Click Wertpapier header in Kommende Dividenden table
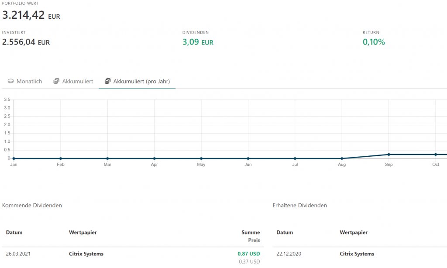The image size is (447, 268). [x=83, y=232]
